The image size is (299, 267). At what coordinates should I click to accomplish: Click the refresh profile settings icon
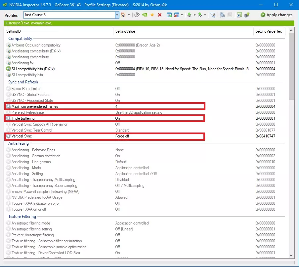(x=137, y=15)
